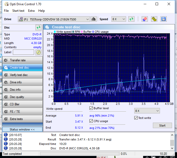The image size is (177, 158).
Task: Click the disc label set icon
Action: pyautogui.click(x=39, y=52)
